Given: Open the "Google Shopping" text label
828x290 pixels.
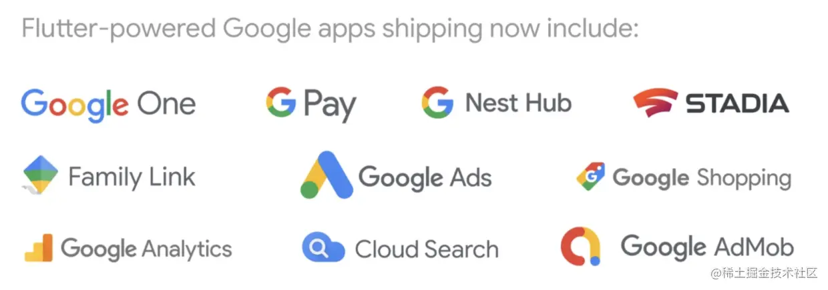Looking at the screenshot, I should click(702, 178).
